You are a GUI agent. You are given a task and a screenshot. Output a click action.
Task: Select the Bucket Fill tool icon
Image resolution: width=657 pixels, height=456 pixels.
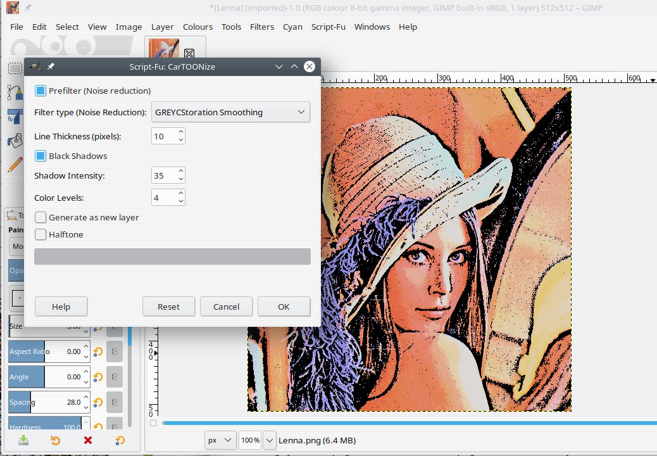(x=15, y=141)
